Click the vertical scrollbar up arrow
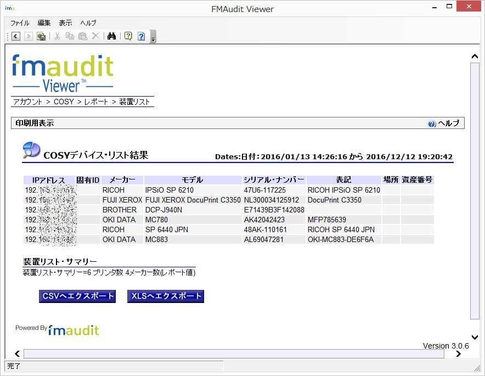This screenshot has height=376, width=485. [x=475, y=57]
